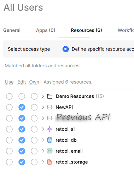Set retool_ai to Use access
The image size is (134, 178).
[9, 129]
